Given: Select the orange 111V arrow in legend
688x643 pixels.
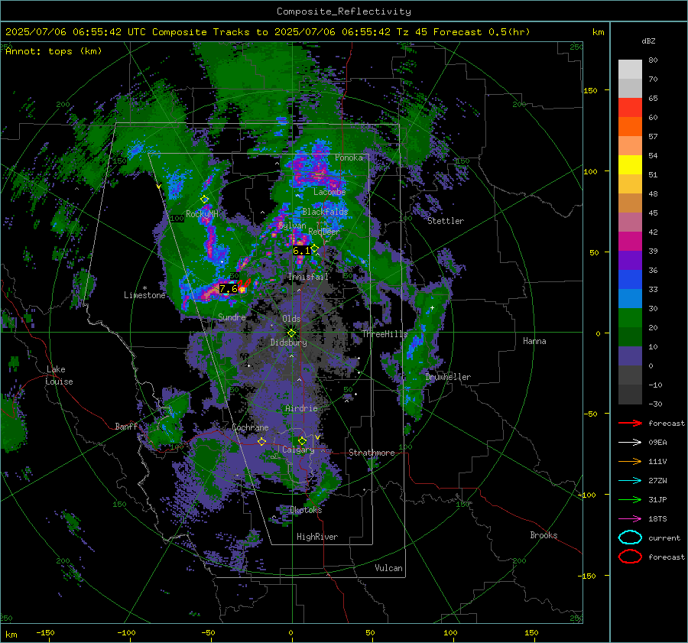Looking at the screenshot, I should [630, 461].
